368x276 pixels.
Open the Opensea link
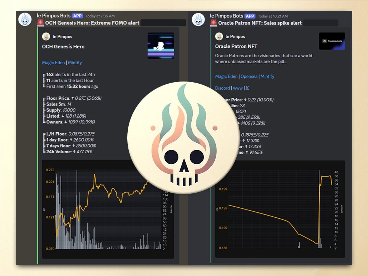click(249, 77)
